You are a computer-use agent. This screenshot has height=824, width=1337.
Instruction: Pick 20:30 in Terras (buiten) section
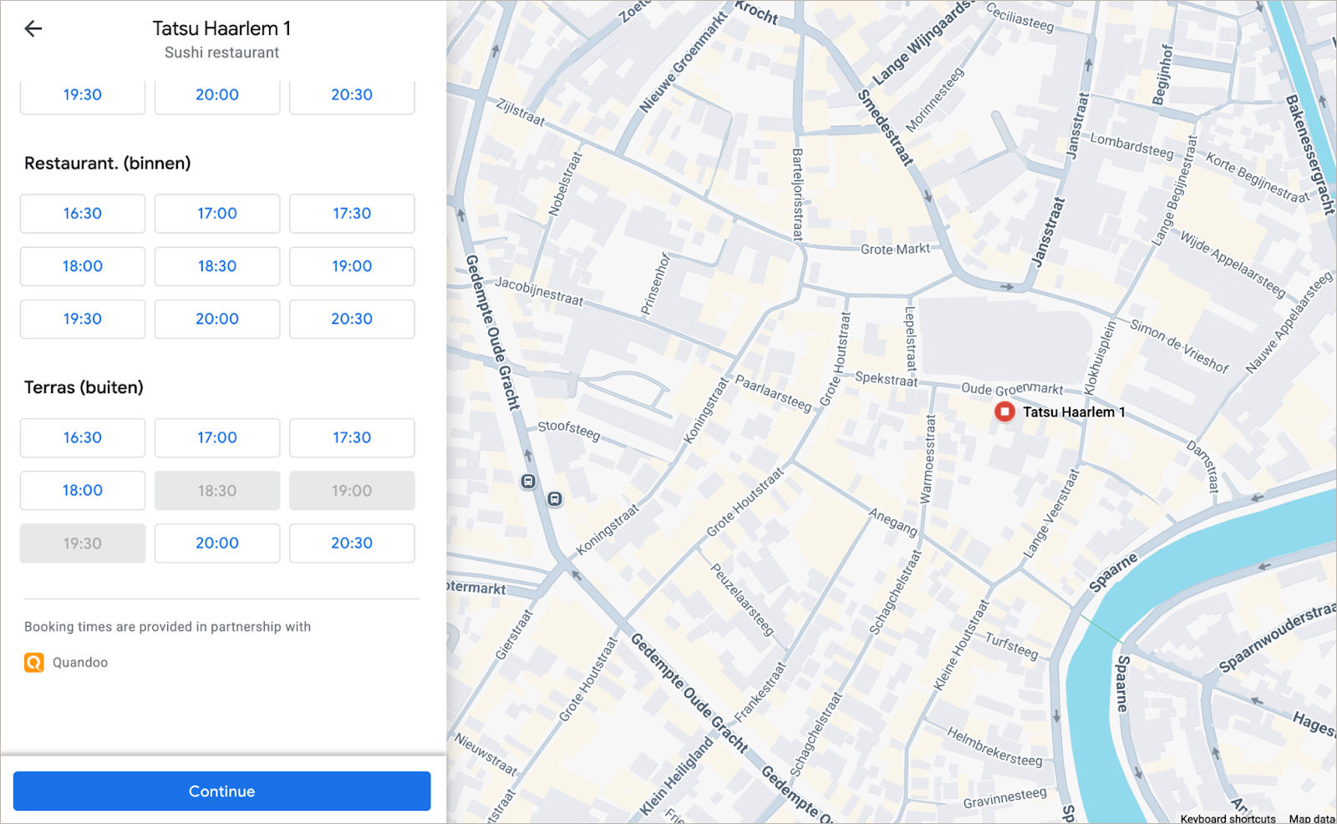click(x=352, y=543)
